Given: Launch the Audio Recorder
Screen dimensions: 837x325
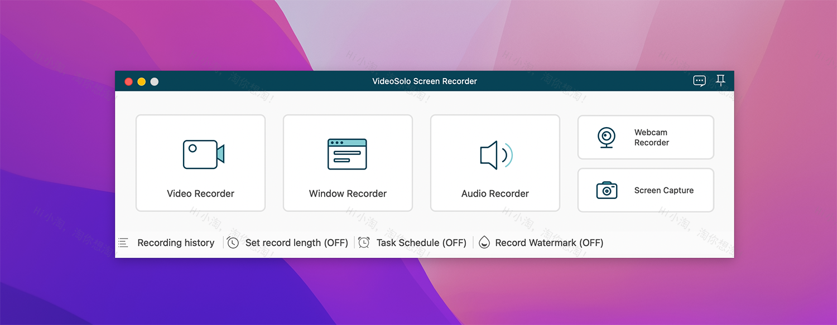Looking at the screenshot, I should pos(494,162).
